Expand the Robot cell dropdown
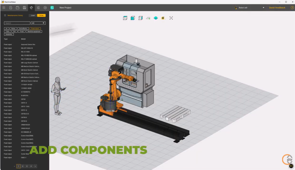The height and width of the screenshot is (170, 295). coord(263,8)
